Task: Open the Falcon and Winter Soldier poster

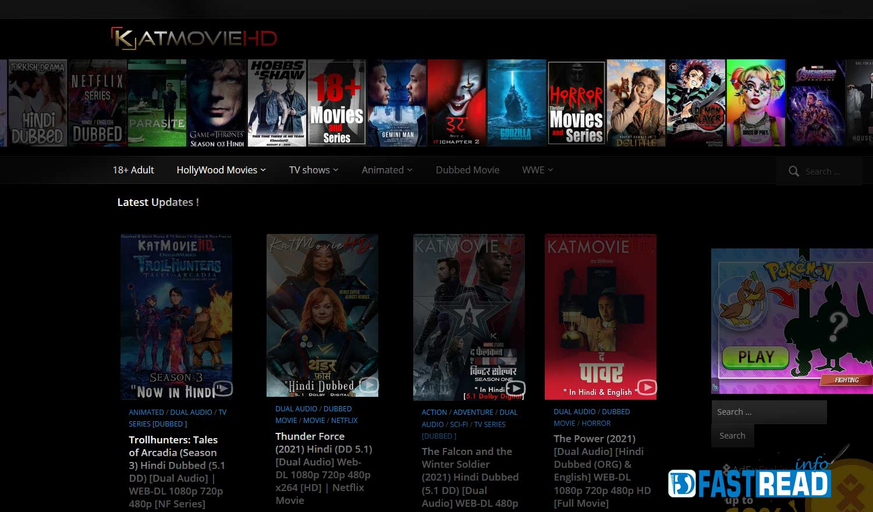Action: [469, 317]
